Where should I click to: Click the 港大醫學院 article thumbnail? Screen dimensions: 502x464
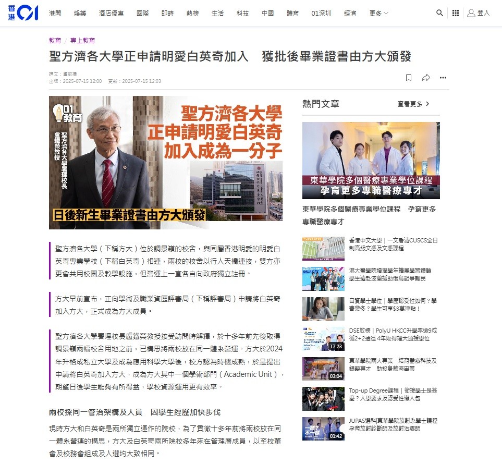(x=323, y=278)
